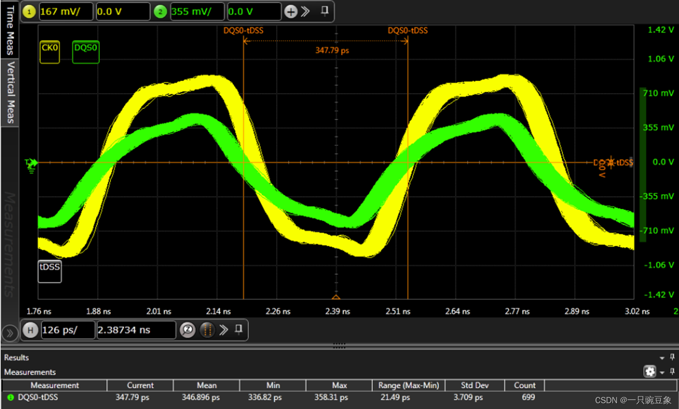
Task: Sort by Measurement column header
Action: (x=54, y=385)
